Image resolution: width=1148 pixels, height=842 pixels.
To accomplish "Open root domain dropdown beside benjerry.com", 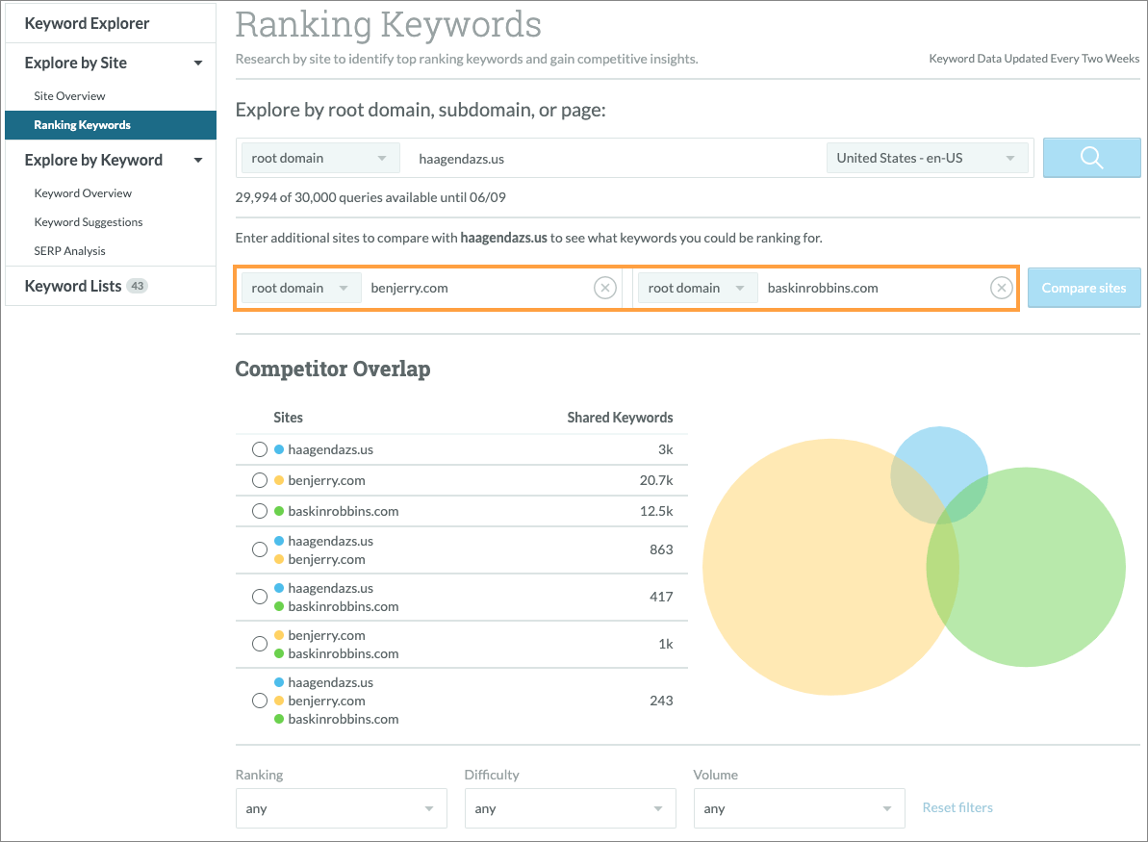I will click(x=301, y=288).
